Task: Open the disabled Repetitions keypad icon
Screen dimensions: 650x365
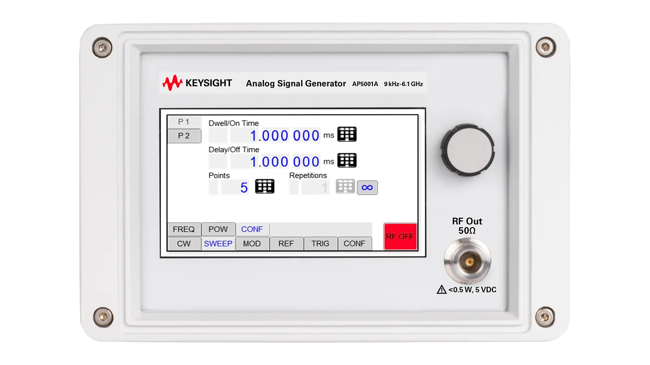Action: [x=345, y=187]
